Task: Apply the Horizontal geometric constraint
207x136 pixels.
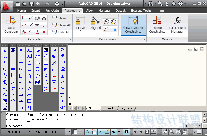Action: (x=37, y=25)
